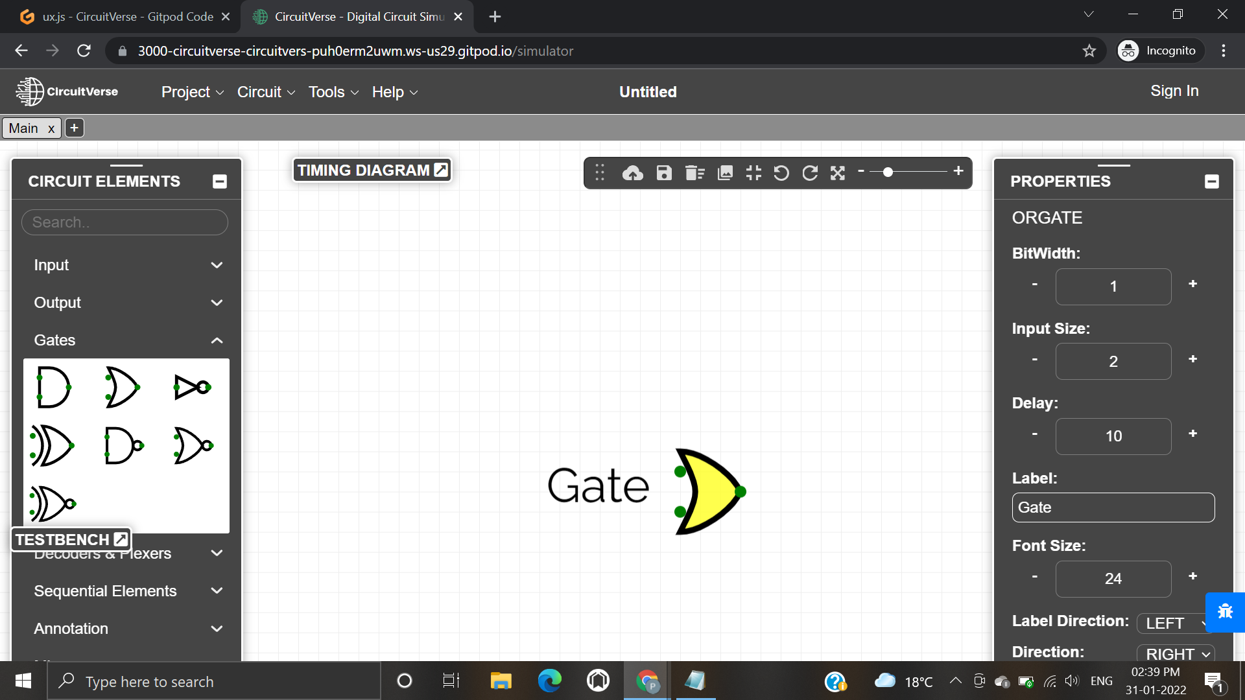Open the Direction dropdown showing RIGHT

pyautogui.click(x=1176, y=654)
